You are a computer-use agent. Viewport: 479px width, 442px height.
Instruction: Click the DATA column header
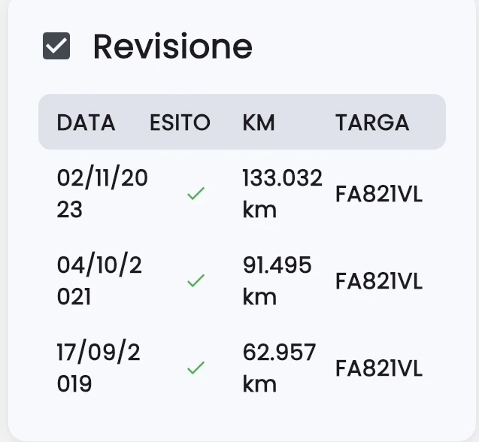coord(86,123)
